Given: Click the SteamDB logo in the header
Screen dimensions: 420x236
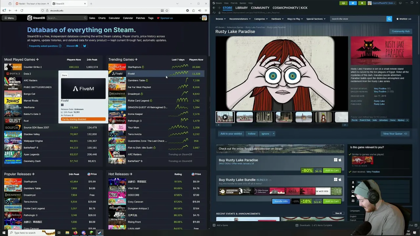Looking at the screenshot, I should coord(36,18).
